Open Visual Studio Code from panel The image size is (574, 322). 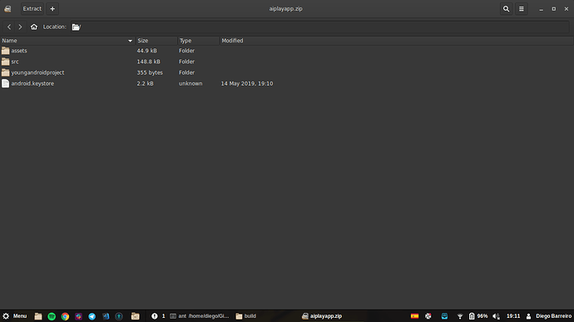pyautogui.click(x=106, y=316)
